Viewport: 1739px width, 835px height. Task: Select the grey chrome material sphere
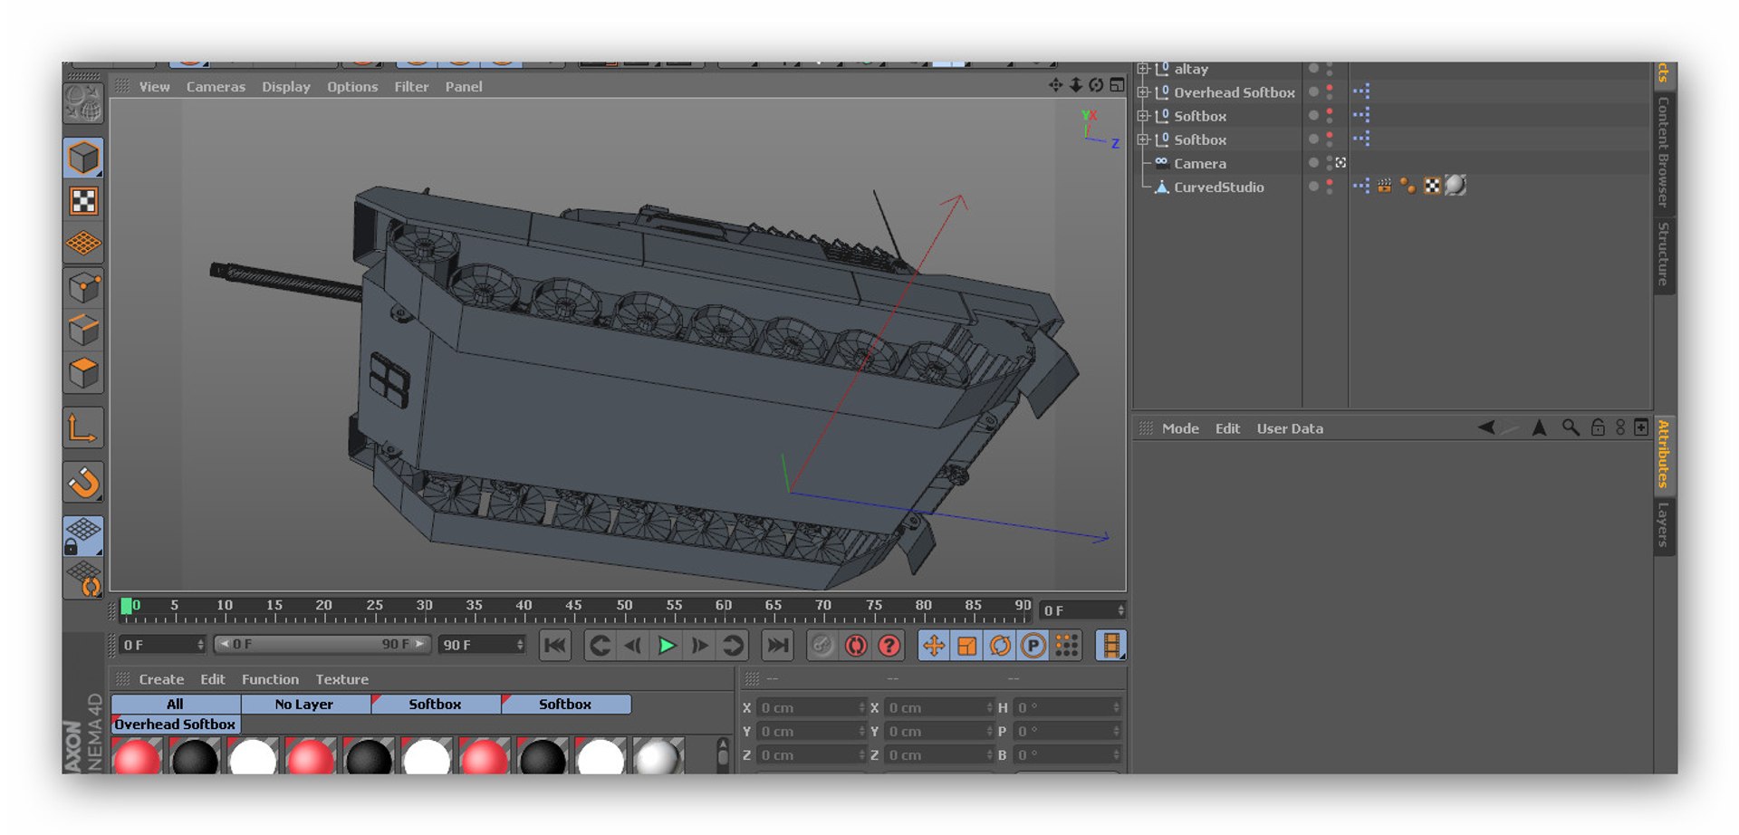click(658, 757)
